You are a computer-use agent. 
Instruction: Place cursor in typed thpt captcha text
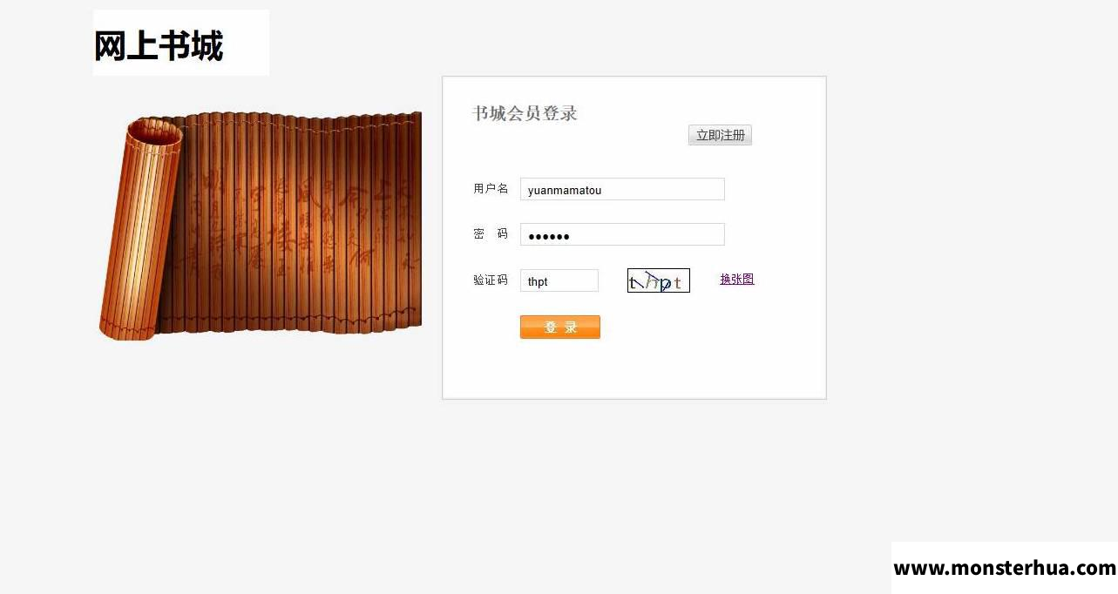click(538, 281)
